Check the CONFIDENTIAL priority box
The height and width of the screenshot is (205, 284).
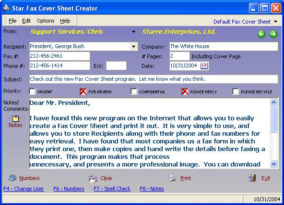134,91
